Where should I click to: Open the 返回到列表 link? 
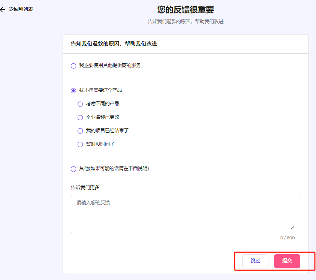21,9
